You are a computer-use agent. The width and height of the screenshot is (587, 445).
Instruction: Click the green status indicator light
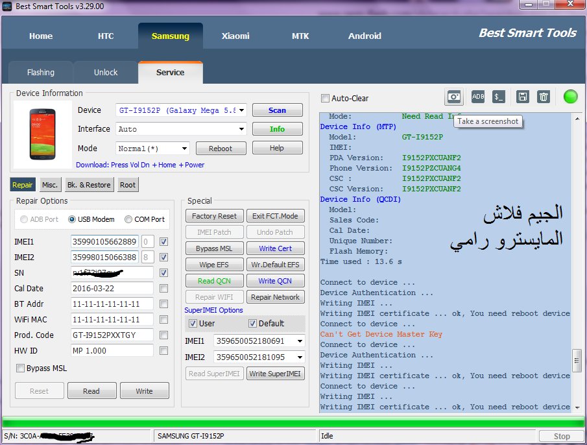point(571,97)
